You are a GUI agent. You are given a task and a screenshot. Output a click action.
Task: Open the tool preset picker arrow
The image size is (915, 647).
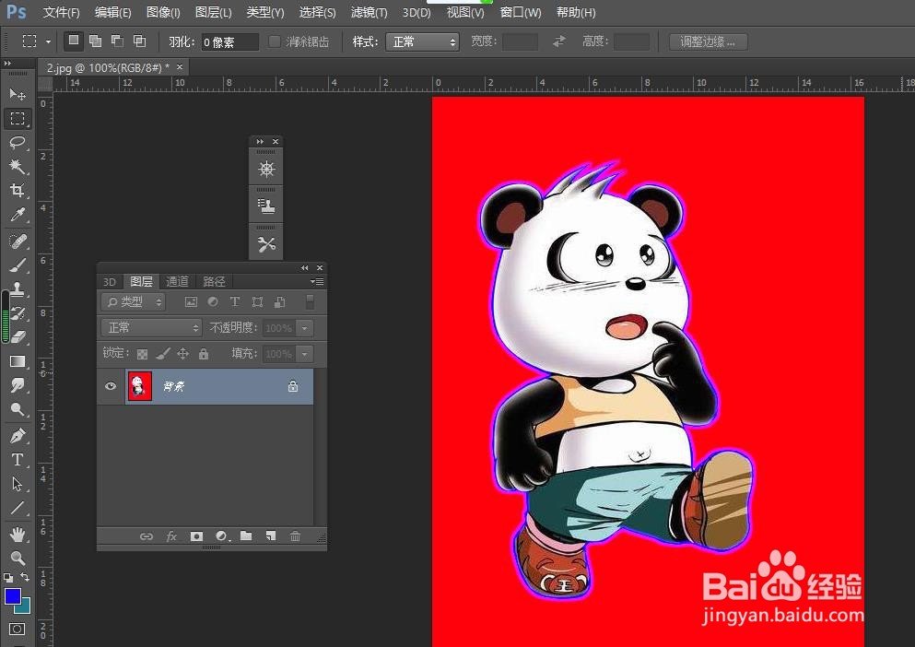pyautogui.click(x=49, y=41)
